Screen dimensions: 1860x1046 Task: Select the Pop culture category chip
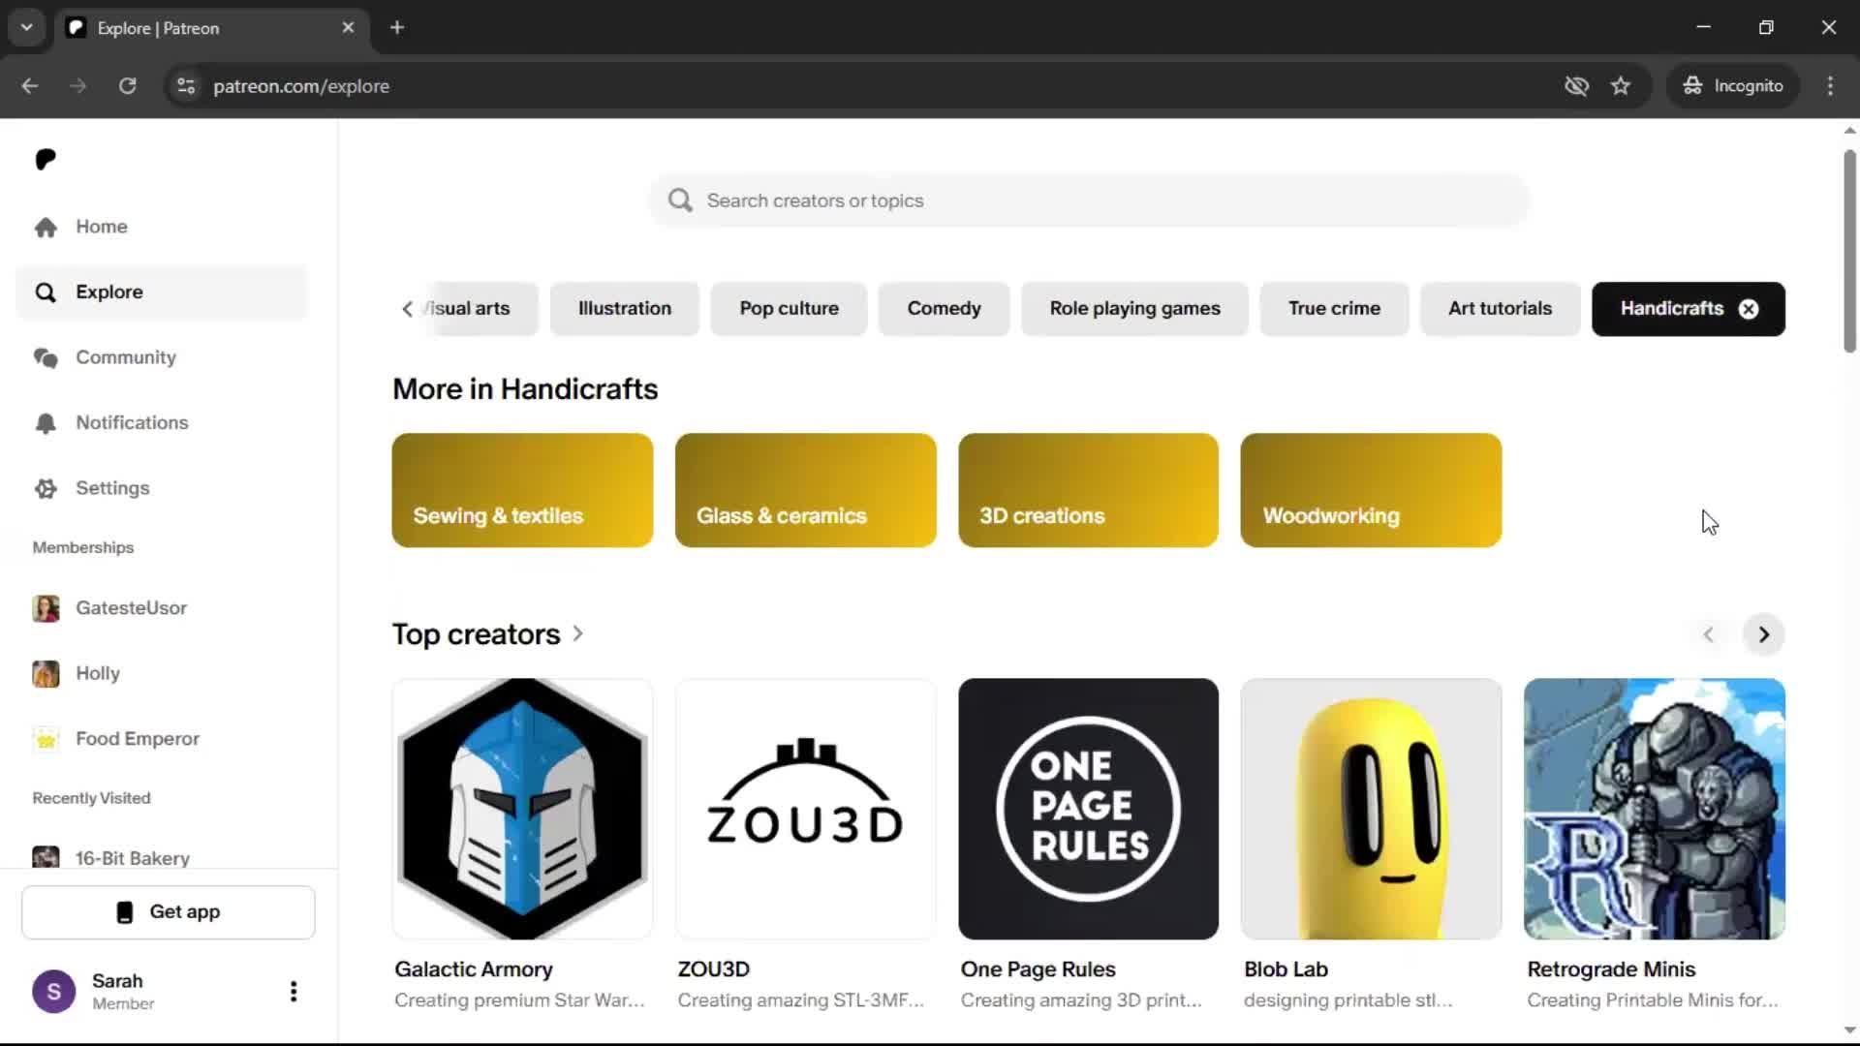tap(789, 309)
